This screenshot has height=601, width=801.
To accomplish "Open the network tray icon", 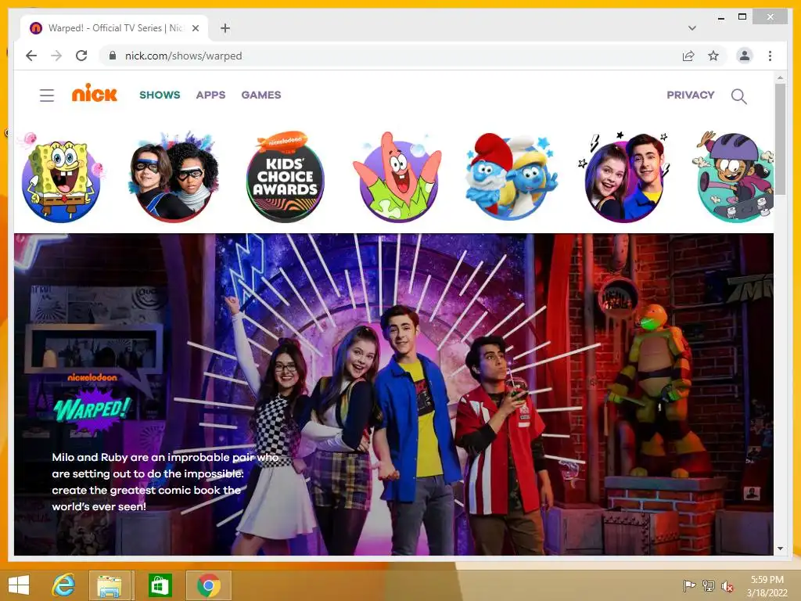I will coord(708,585).
